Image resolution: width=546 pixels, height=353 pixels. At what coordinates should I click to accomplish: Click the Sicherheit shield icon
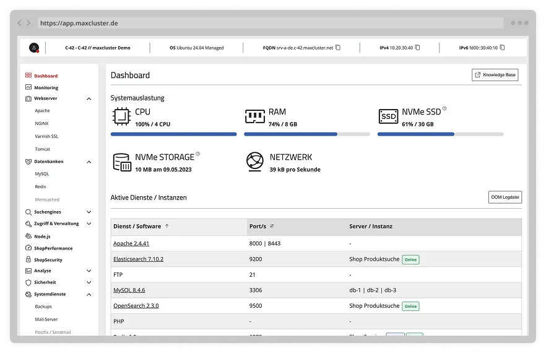(28, 282)
